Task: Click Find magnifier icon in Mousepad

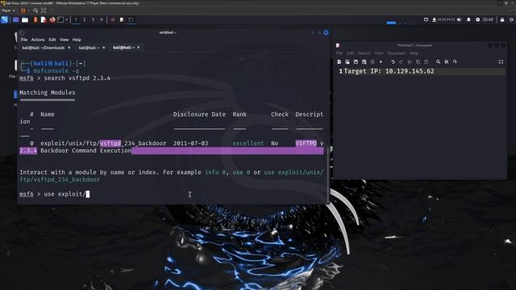Action: [438, 62]
